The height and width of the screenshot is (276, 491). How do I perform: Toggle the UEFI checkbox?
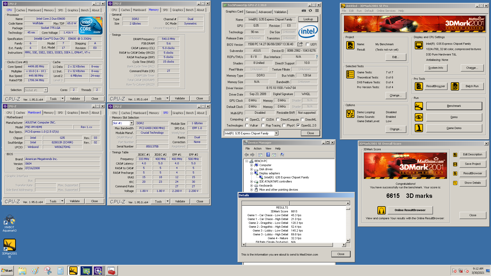click(307, 44)
